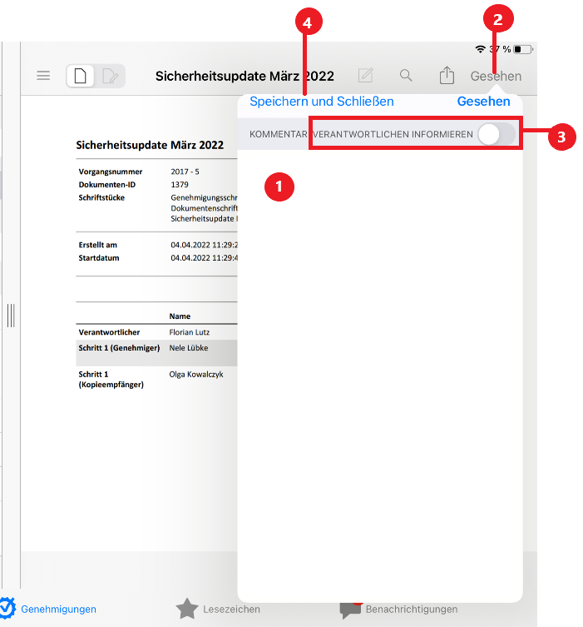The width and height of the screenshot is (583, 627).
Task: Open the share sheet icon
Action: click(x=447, y=76)
